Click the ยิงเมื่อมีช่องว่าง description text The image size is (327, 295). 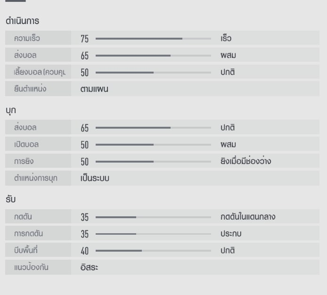[245, 162]
